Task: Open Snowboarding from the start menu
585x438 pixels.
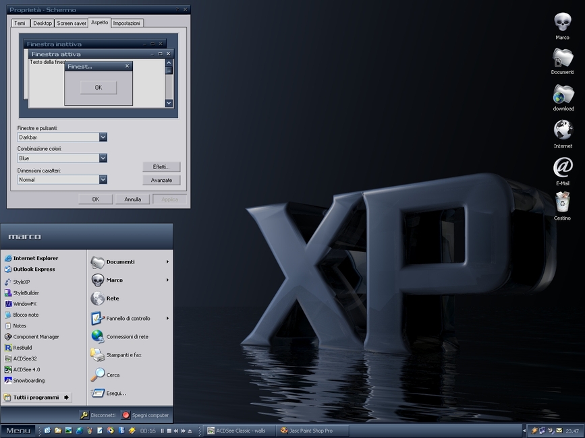Action: [x=24, y=380]
